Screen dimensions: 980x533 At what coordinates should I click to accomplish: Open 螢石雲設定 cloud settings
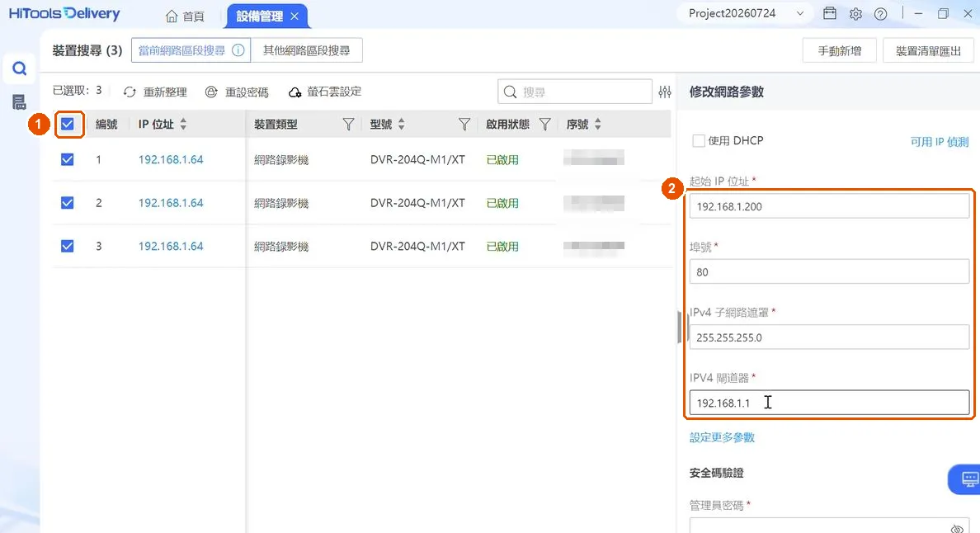click(x=325, y=92)
